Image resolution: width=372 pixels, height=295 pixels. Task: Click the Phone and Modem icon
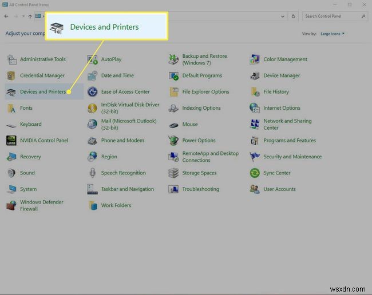coord(92,141)
